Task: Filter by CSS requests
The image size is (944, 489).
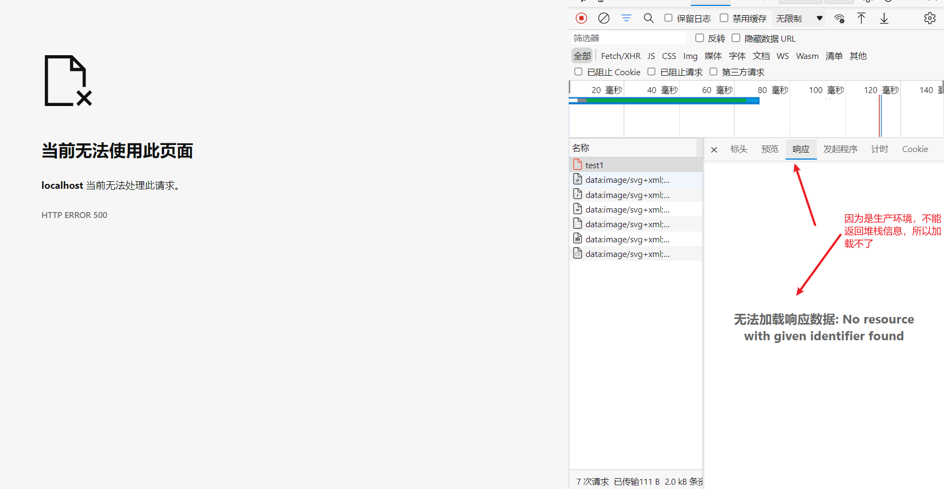Action: coord(669,56)
